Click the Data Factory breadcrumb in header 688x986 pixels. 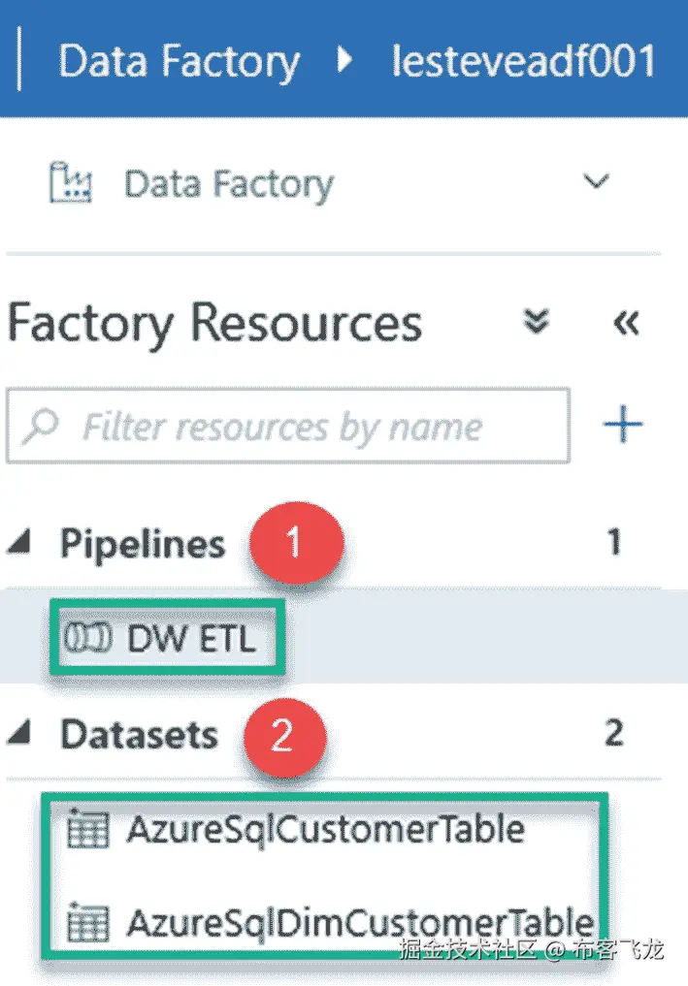(179, 62)
